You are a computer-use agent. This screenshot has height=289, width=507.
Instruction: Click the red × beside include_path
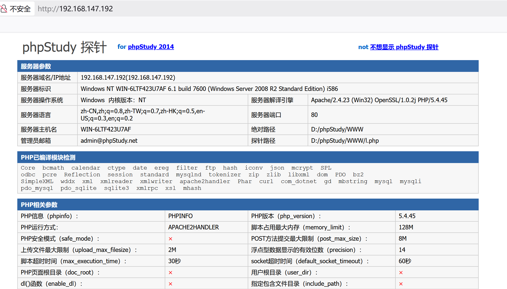pyautogui.click(x=401, y=283)
